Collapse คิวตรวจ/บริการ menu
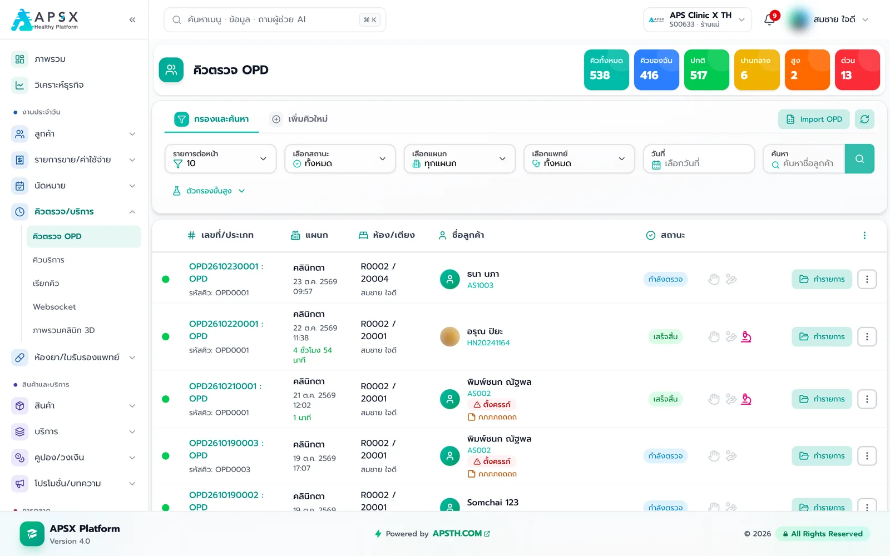Viewport: 890px width, 556px height. click(x=75, y=212)
